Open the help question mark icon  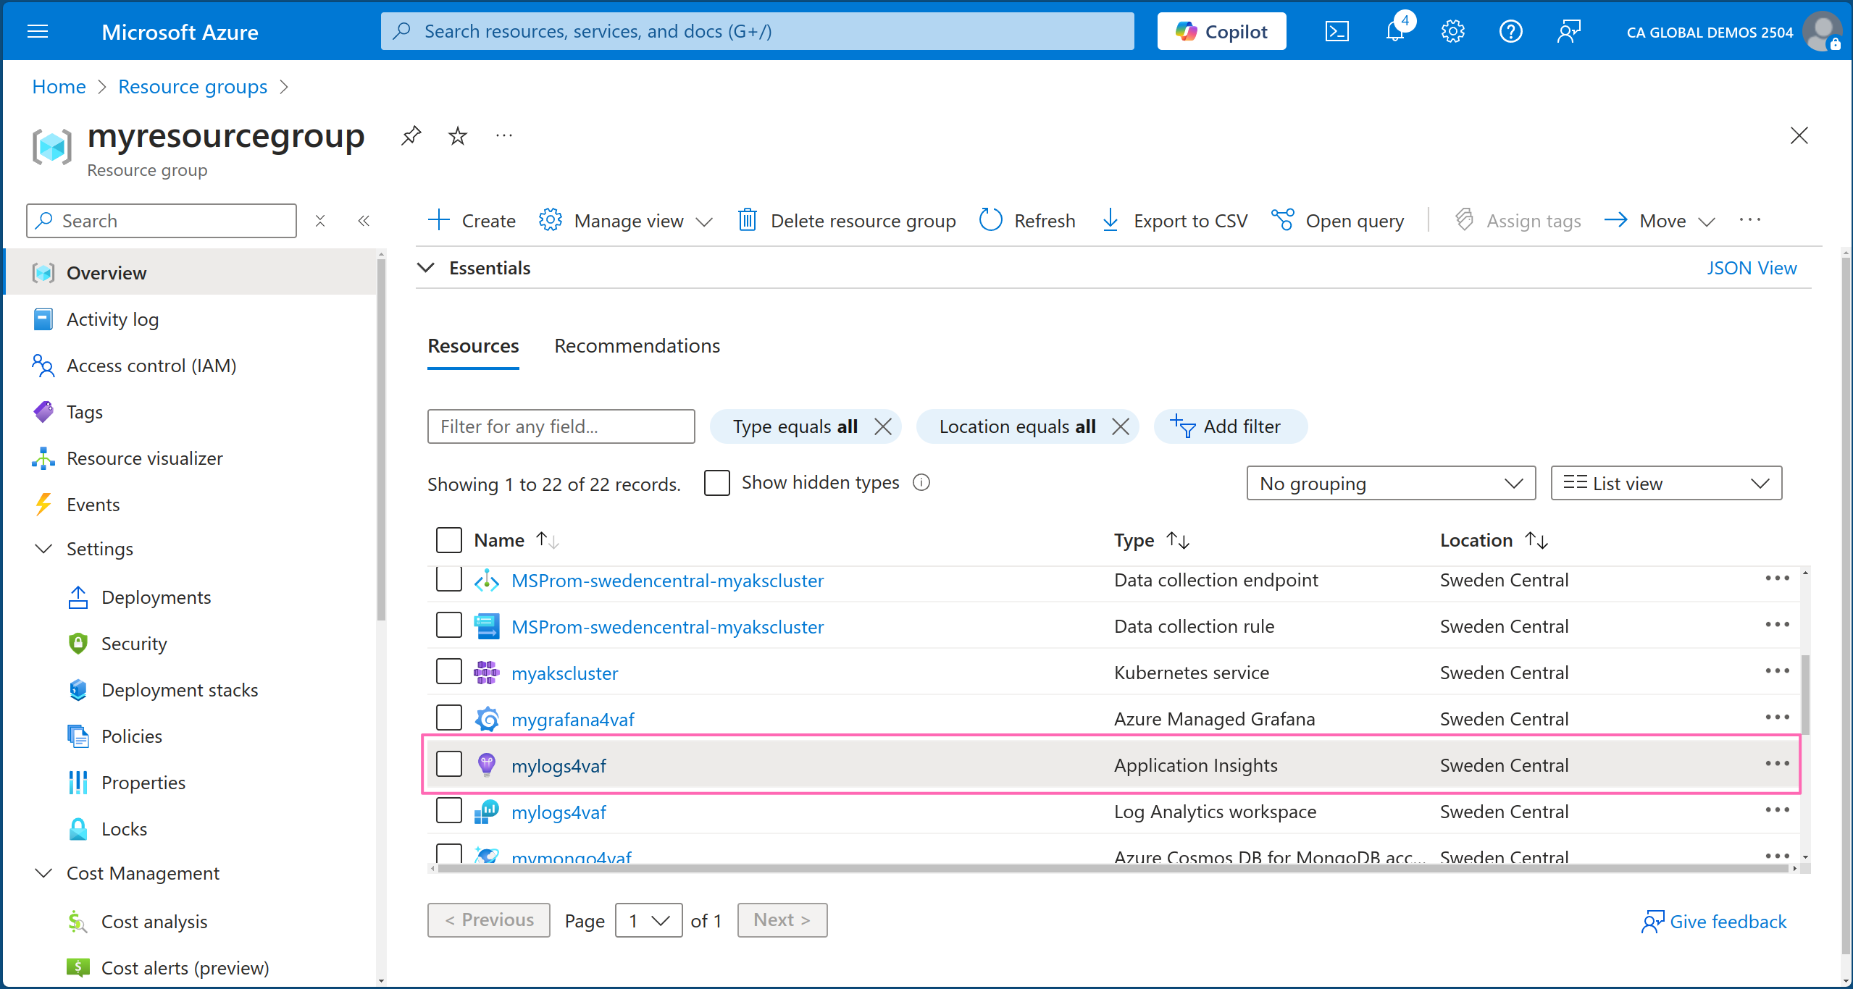tap(1510, 31)
